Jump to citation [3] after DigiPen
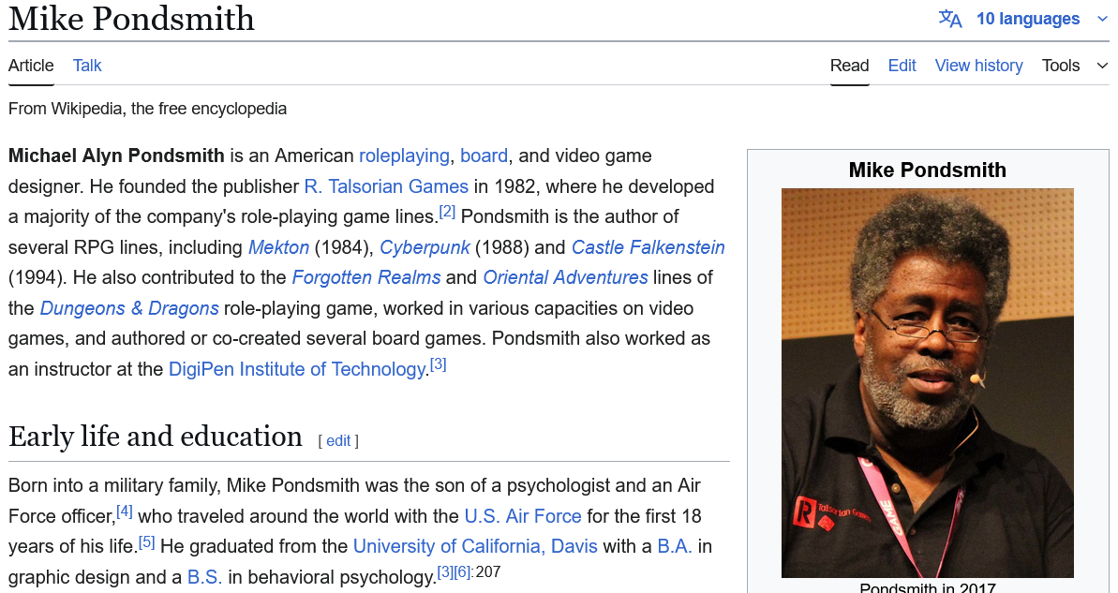The width and height of the screenshot is (1118, 593). point(438,364)
